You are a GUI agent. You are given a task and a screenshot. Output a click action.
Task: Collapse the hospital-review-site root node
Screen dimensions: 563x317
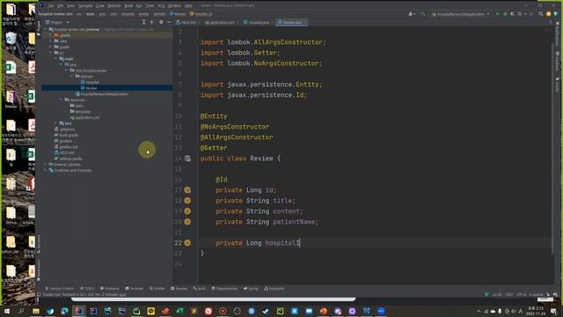click(46, 29)
